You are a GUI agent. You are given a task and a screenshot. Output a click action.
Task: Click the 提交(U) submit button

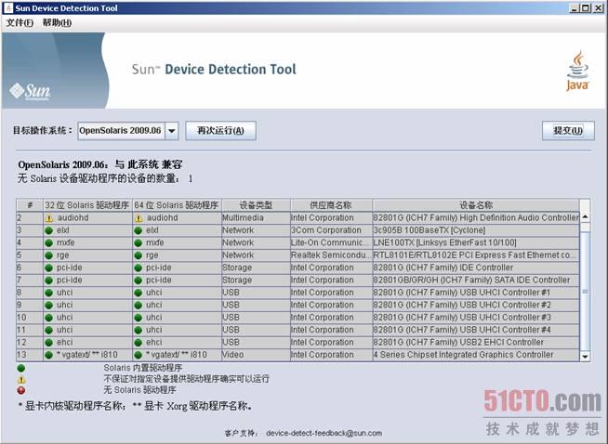pyautogui.click(x=568, y=131)
